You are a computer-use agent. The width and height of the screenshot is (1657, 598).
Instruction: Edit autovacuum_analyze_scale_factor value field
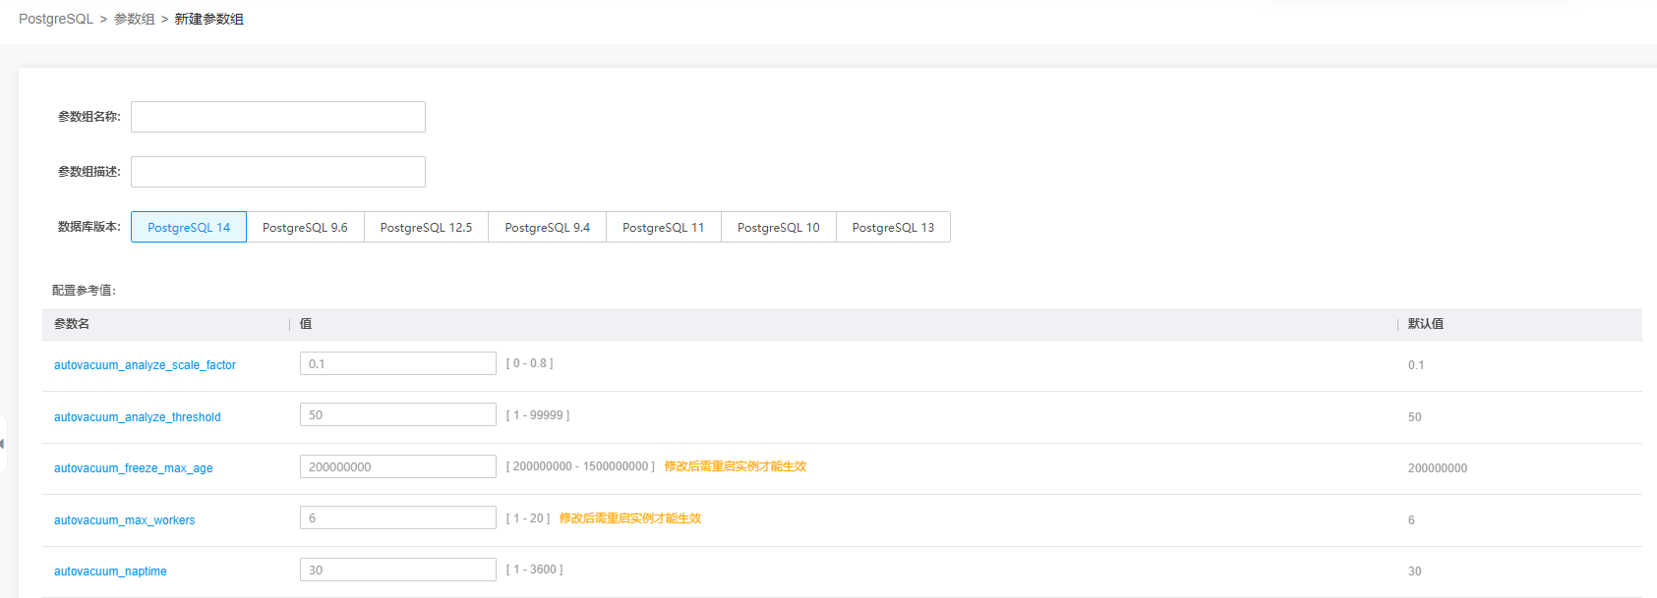pos(398,363)
